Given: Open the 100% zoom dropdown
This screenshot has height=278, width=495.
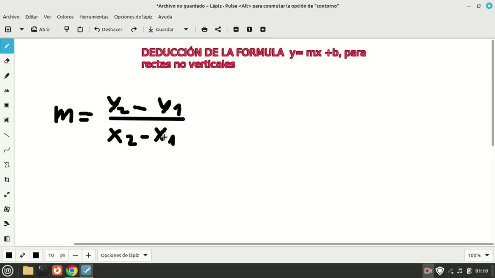Looking at the screenshot, I should (x=478, y=255).
